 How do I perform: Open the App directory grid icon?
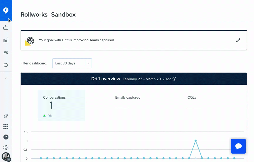click(x=6, y=126)
